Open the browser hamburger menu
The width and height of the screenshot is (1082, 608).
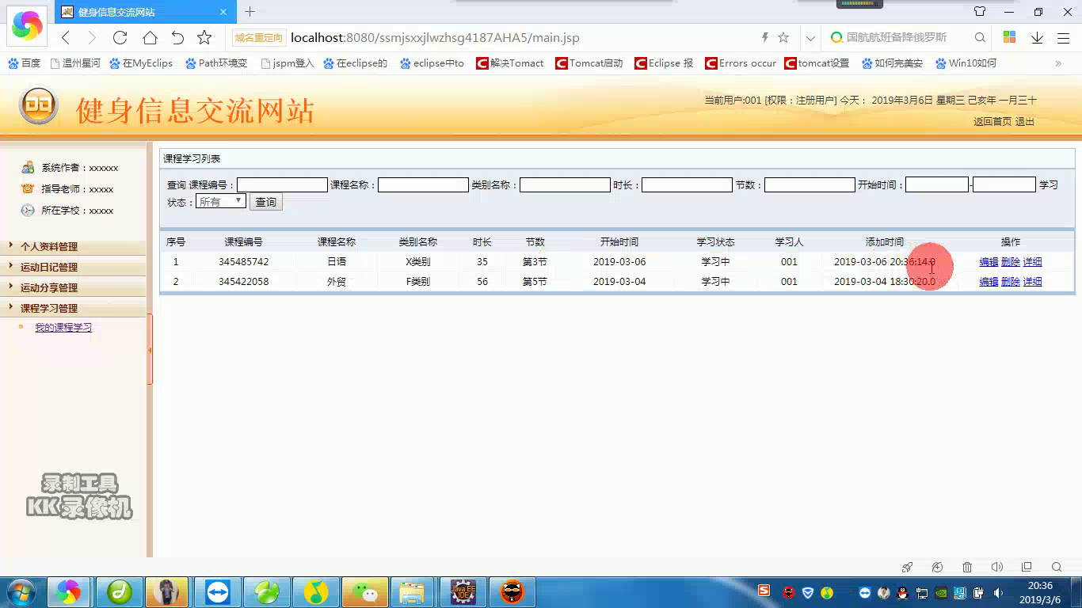pyautogui.click(x=1064, y=37)
